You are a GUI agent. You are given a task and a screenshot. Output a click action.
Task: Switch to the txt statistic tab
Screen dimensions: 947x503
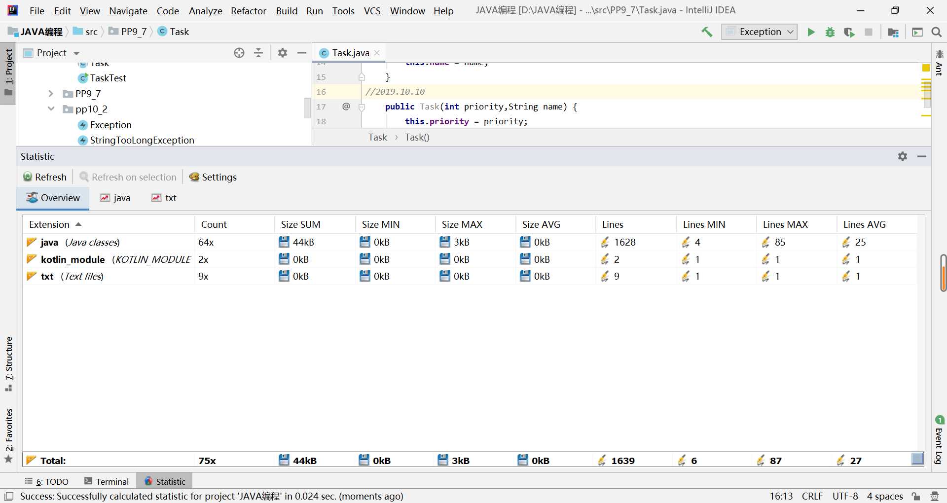(x=164, y=198)
